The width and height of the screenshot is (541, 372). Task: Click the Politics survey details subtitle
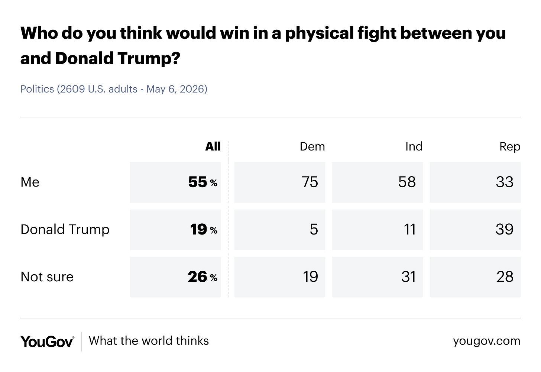(x=114, y=89)
